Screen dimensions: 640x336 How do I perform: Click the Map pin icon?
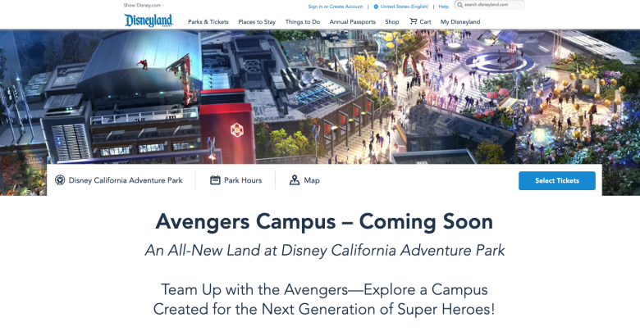295,179
